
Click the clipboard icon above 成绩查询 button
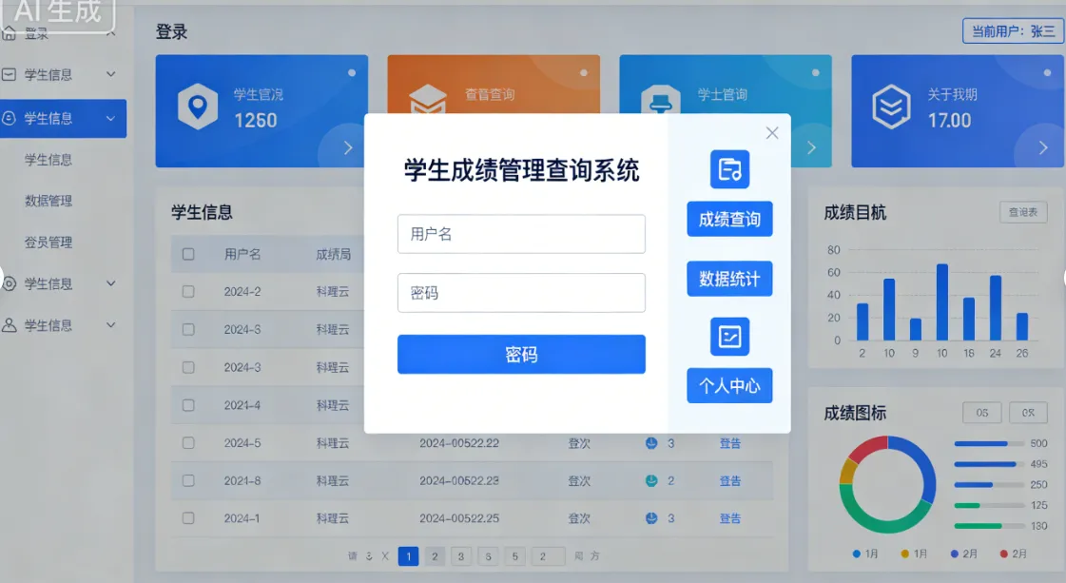(x=729, y=171)
